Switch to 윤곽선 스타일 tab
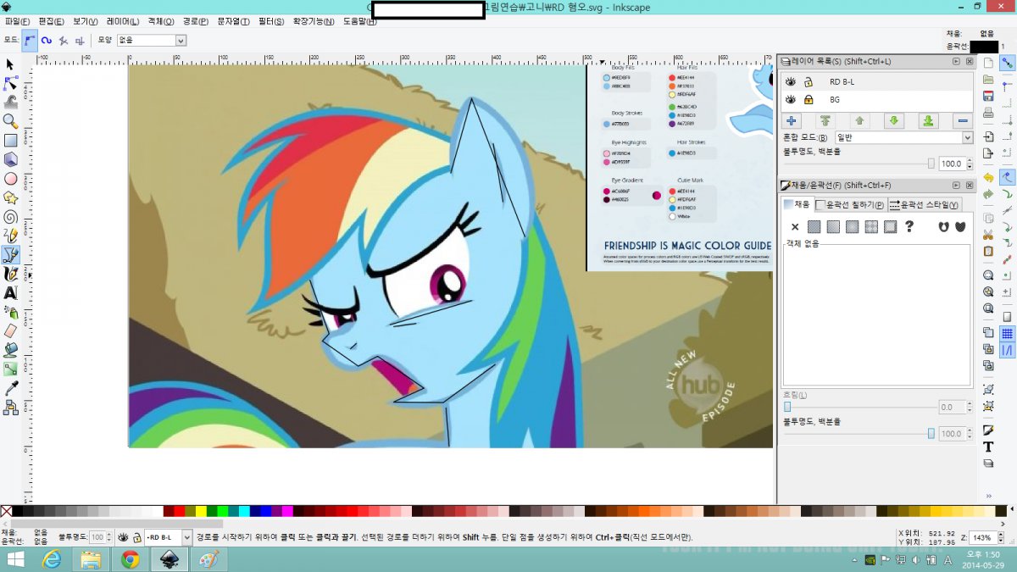Screen dimensions: 1017x572 tap(925, 204)
